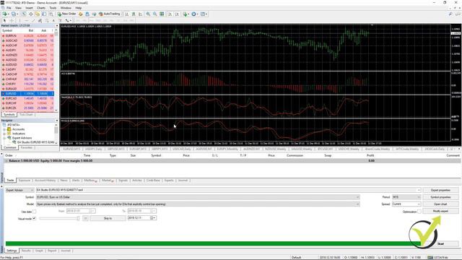Open the Periods clock icon
Image resolution: width=462 pixels, height=260 pixels.
pos(194,14)
